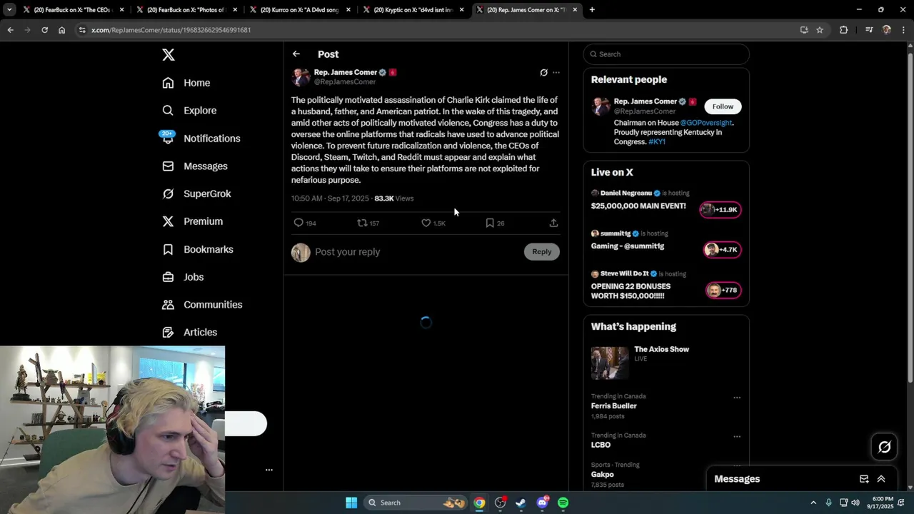The image size is (914, 514).
Task: Click the floating Grok button
Action: pos(884,448)
